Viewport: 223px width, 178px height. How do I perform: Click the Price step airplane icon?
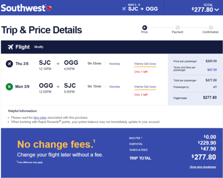[145, 28]
